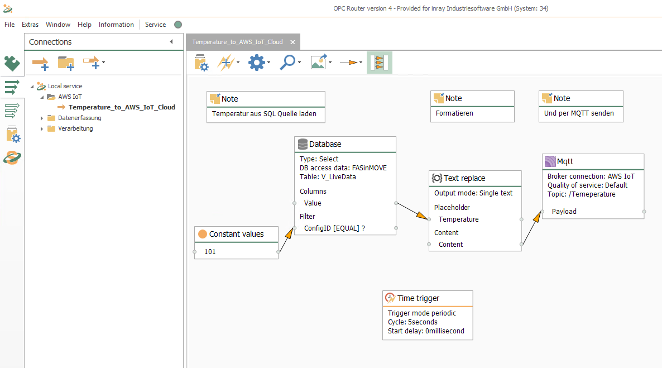Click the gear icon in the toolbar

click(257, 63)
